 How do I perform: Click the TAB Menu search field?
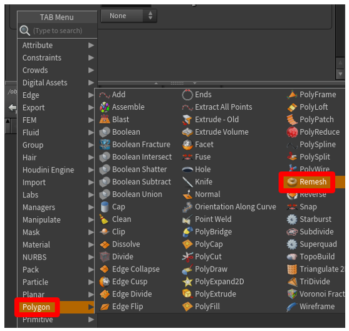coord(58,31)
